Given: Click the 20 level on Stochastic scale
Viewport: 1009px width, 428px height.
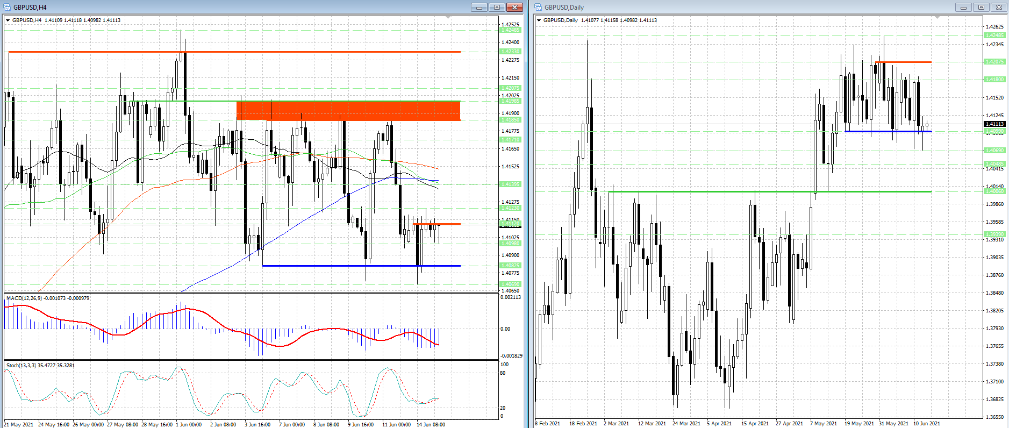Looking at the screenshot, I should point(503,408).
